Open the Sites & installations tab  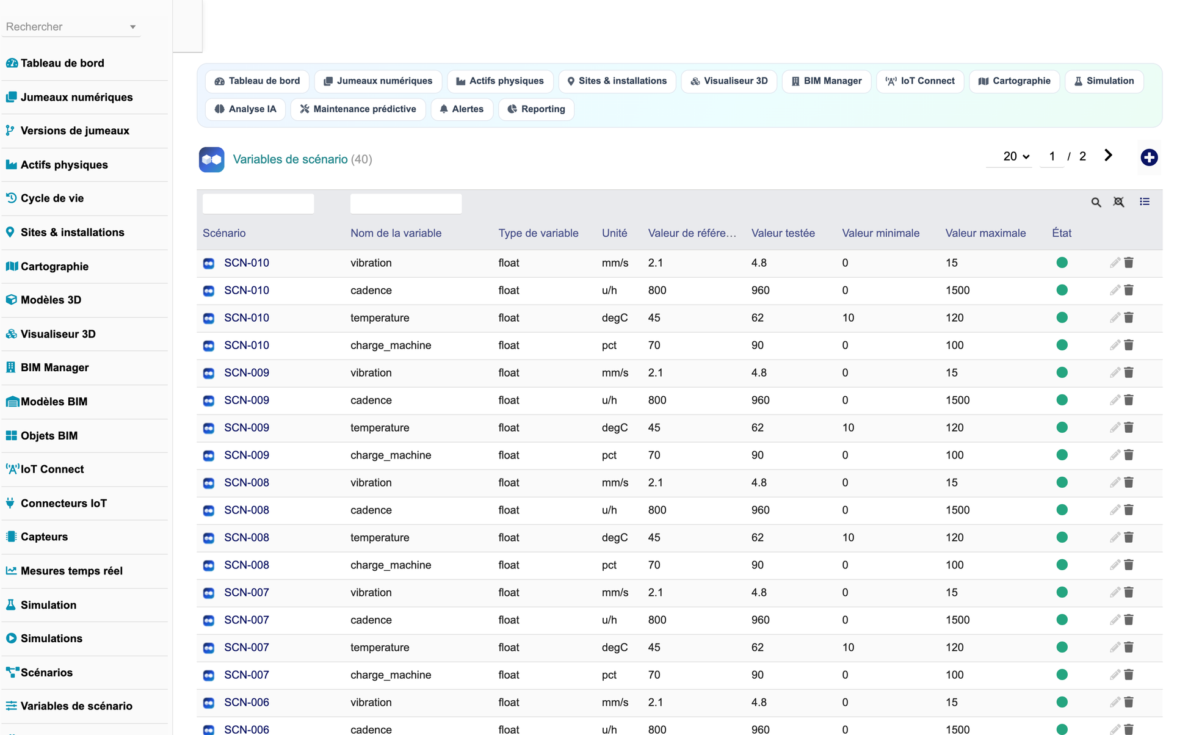(617, 81)
